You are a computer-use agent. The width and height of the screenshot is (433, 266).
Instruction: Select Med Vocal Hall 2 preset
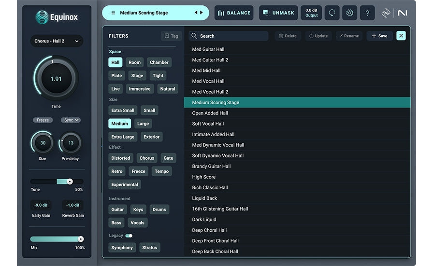click(x=297, y=92)
